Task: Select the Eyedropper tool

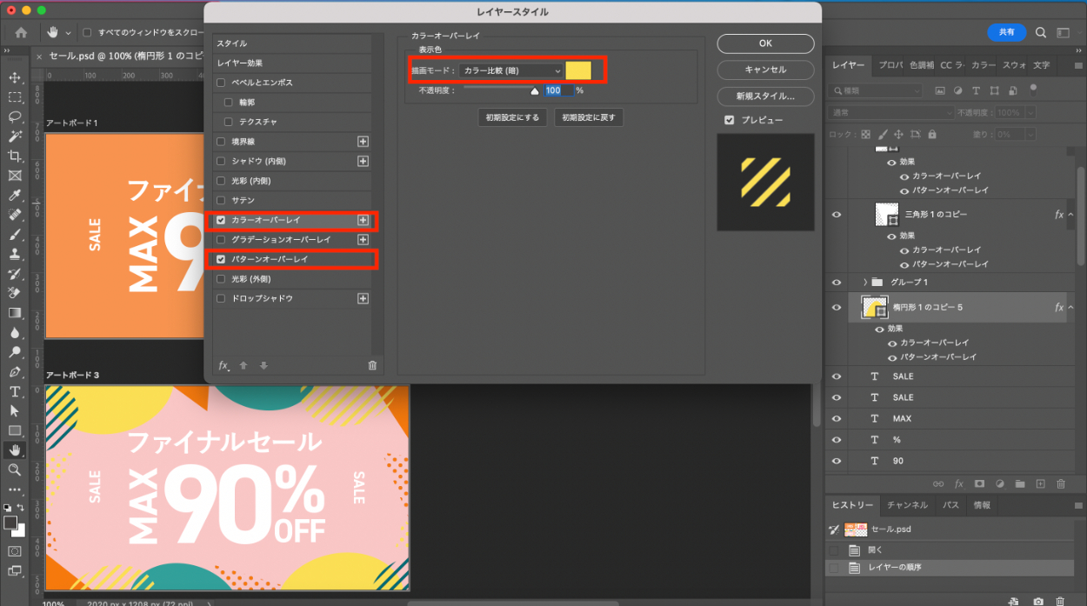Action: [15, 195]
